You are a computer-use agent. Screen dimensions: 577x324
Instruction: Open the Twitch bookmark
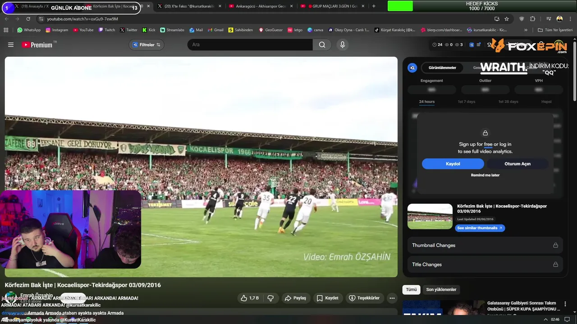coord(107,30)
